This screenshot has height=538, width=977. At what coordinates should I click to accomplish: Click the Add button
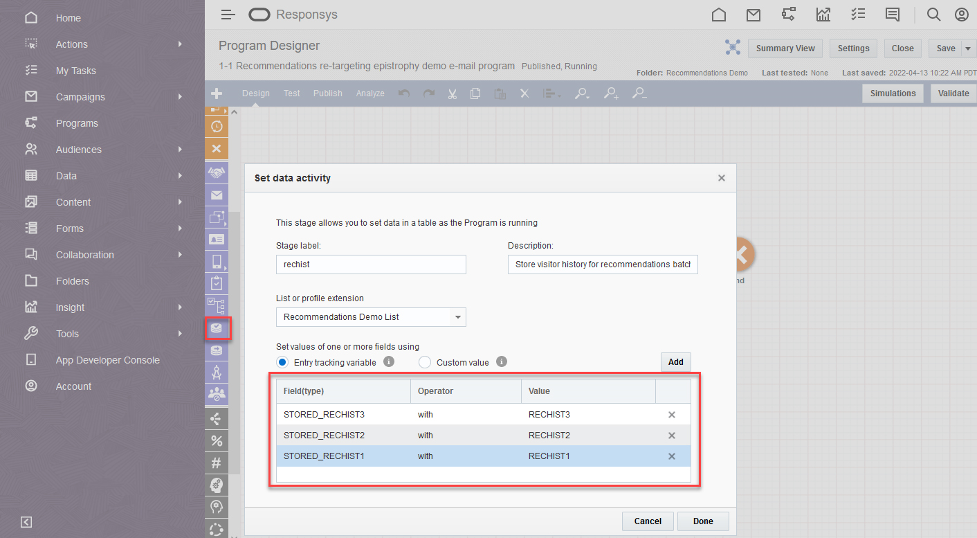tap(676, 362)
